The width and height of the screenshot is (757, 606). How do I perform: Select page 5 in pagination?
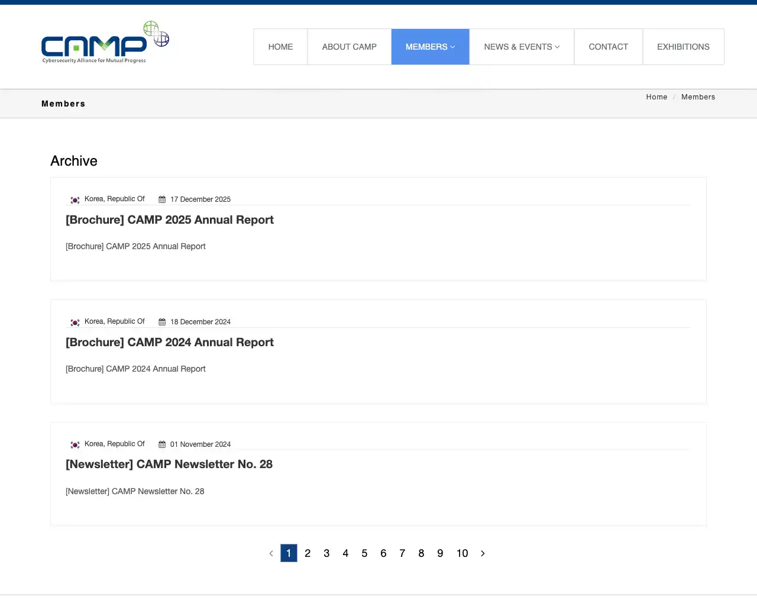pos(364,553)
